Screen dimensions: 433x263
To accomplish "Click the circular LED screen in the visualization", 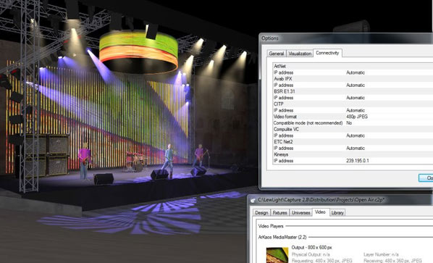I will (138, 52).
